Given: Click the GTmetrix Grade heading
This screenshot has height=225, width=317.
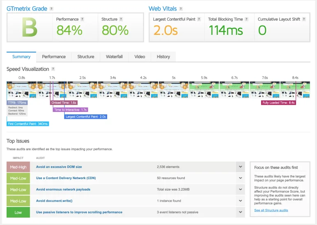Looking at the screenshot, I should click(x=27, y=9).
